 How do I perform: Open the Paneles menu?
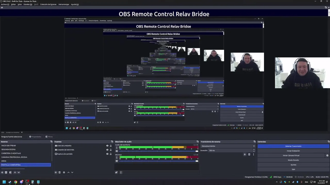pos(28,4)
